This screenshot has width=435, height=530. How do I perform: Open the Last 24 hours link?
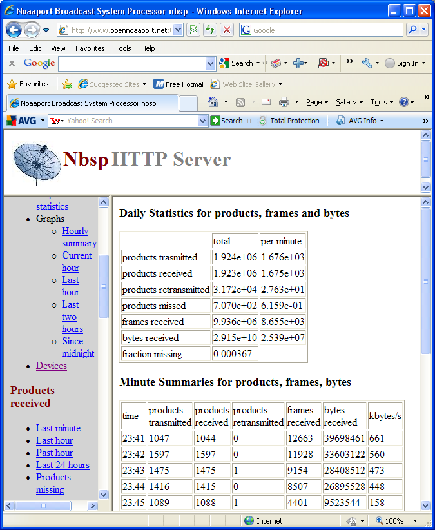63,465
